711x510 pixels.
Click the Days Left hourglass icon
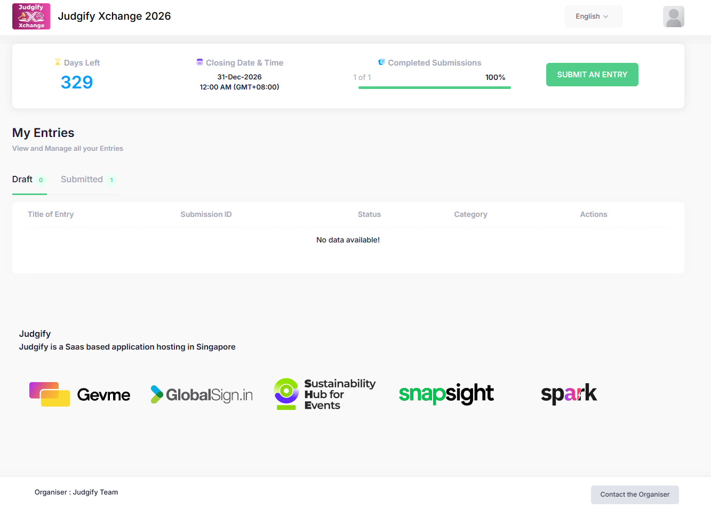click(x=58, y=62)
